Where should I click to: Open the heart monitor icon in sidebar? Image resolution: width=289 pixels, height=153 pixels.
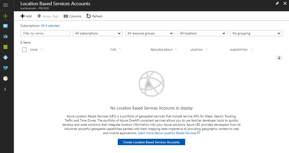point(5,68)
